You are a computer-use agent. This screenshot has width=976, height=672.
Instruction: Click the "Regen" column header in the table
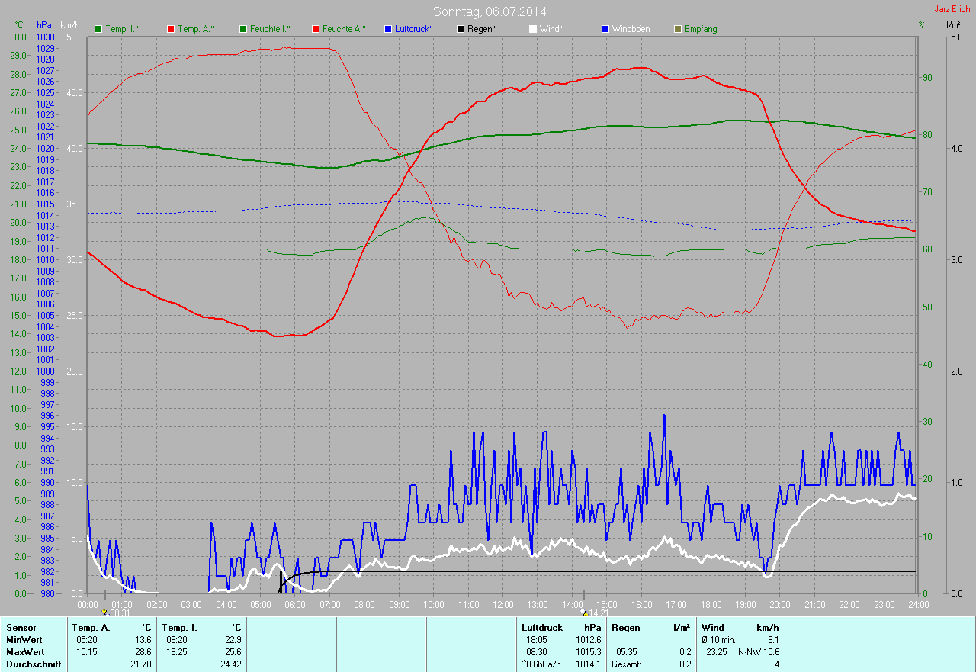coord(624,628)
